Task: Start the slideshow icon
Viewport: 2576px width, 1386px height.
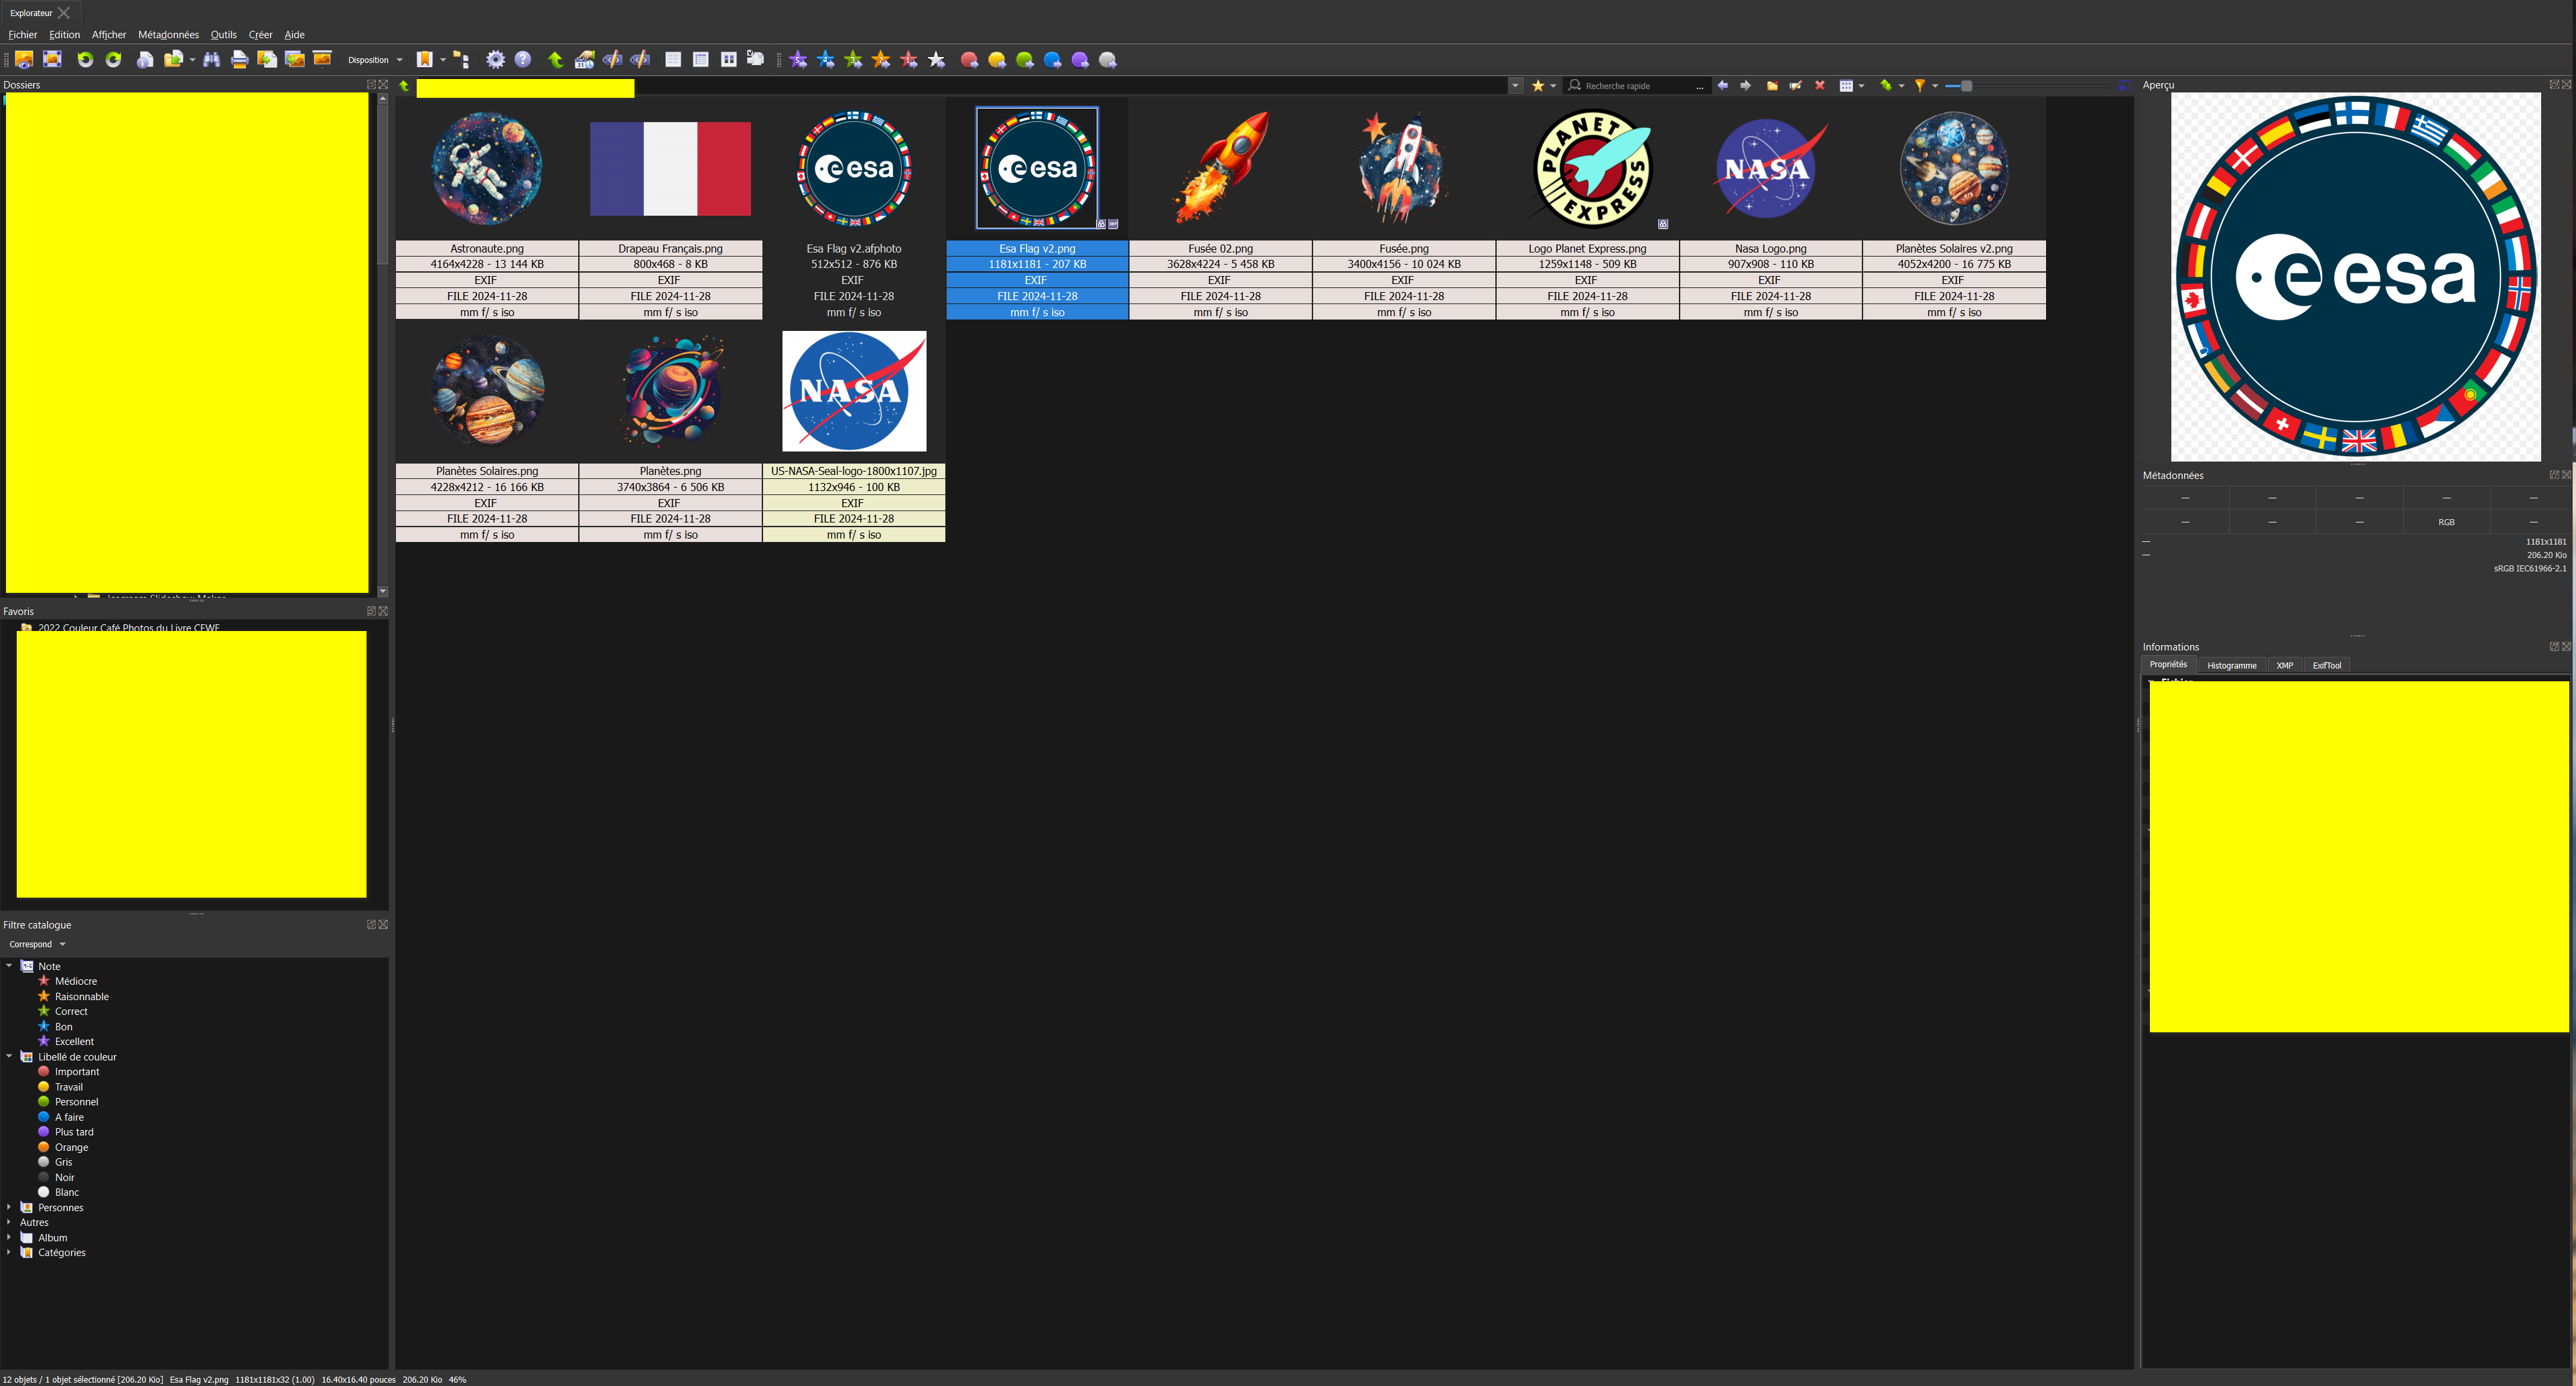Action: click(x=322, y=60)
